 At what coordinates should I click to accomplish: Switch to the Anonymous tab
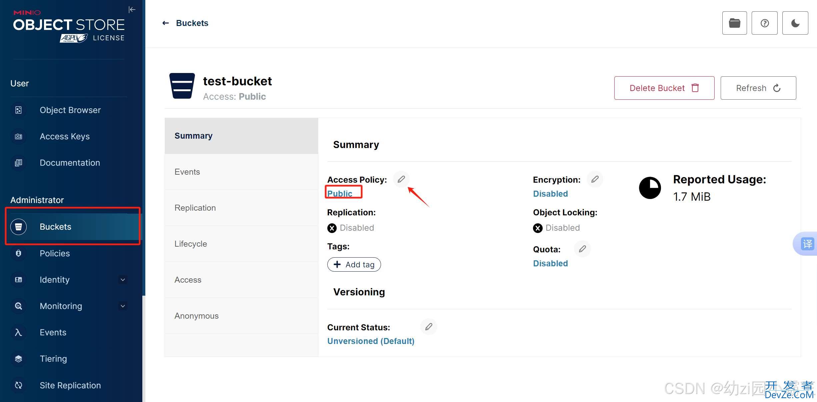(x=241, y=316)
